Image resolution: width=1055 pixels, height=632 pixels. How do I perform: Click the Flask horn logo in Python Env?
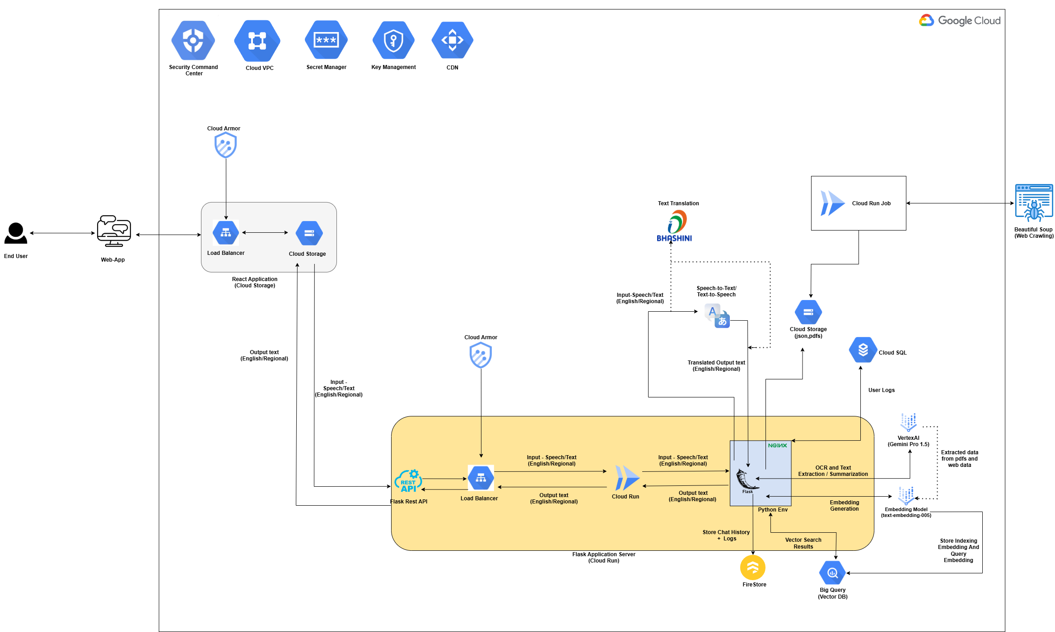tap(747, 480)
